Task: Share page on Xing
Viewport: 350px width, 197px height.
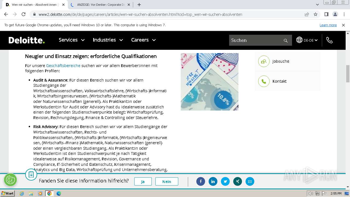Action: pyautogui.click(x=238, y=181)
